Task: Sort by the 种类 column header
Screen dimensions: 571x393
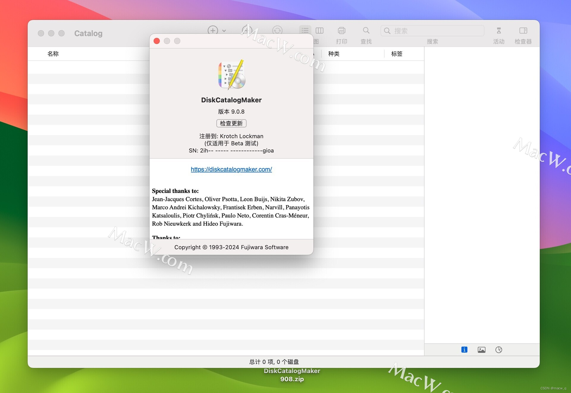Action: [334, 54]
